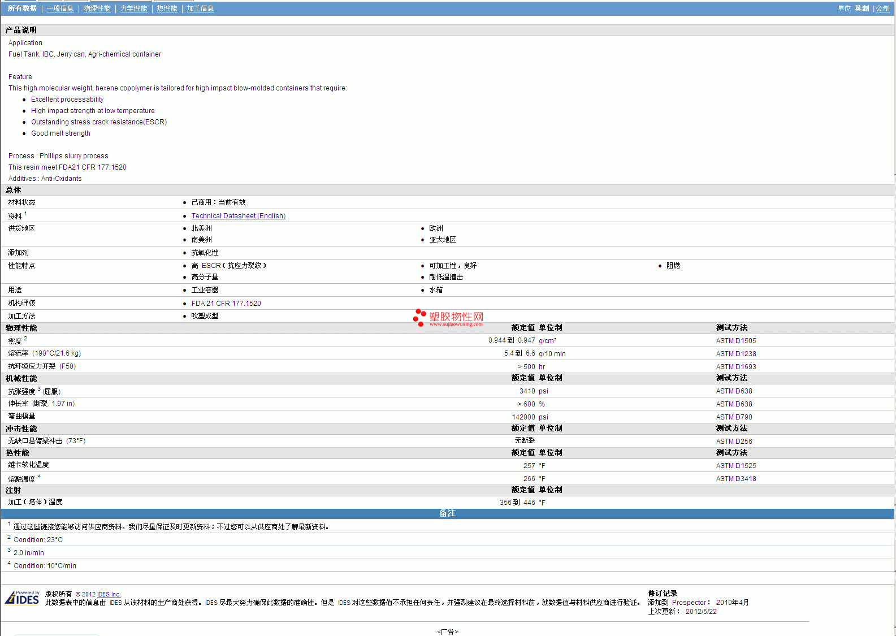Open the ASTM D256 impact test link
896x636 pixels.
(734, 442)
